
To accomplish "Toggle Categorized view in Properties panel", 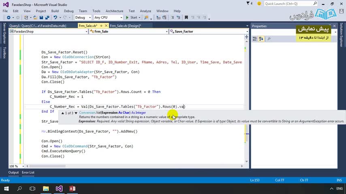I will [255, 39].
